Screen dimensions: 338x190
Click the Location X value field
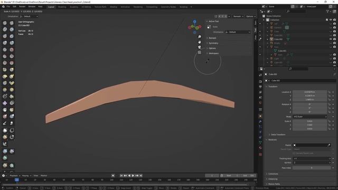pos(310,92)
